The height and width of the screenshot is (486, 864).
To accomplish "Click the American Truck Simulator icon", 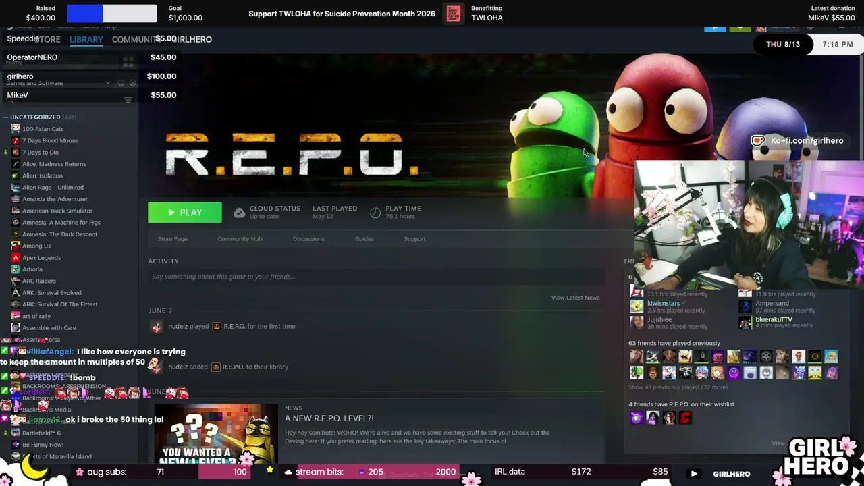I will pos(16,211).
